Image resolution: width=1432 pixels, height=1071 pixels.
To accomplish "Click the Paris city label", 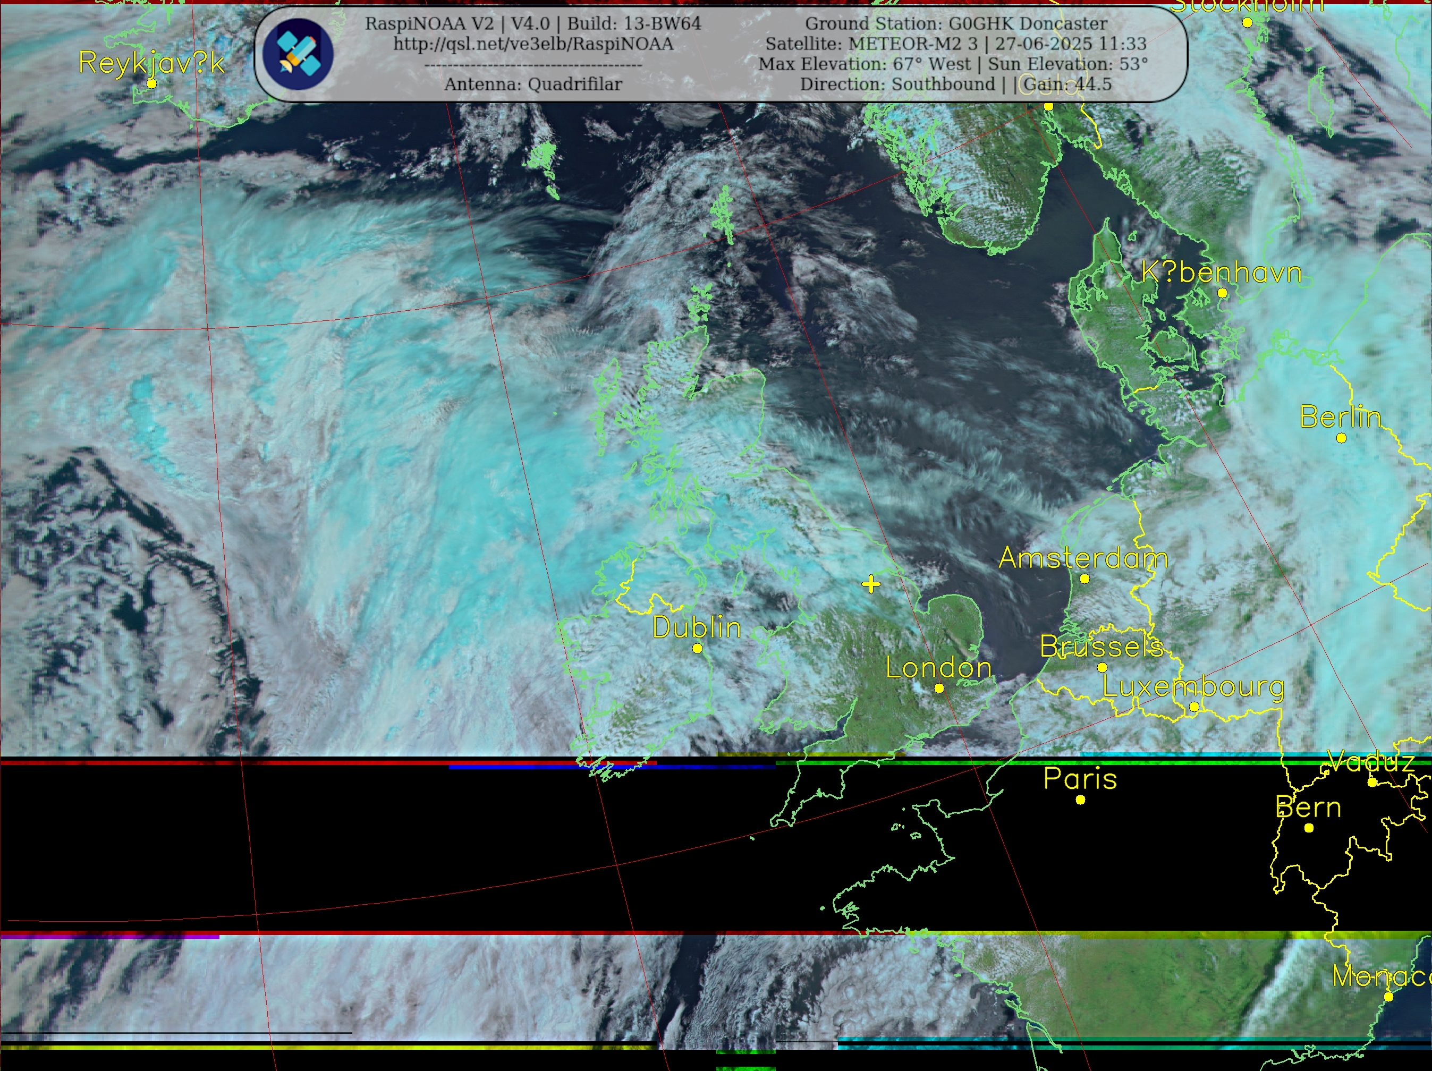I will coord(1080,779).
